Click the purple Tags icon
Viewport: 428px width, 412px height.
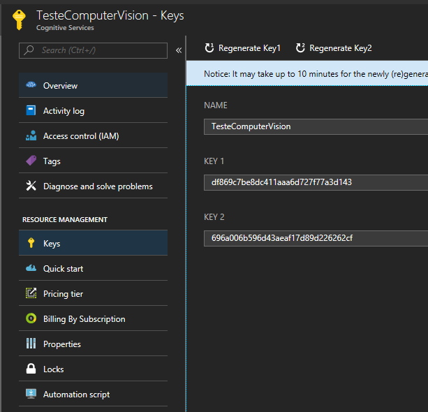point(31,161)
